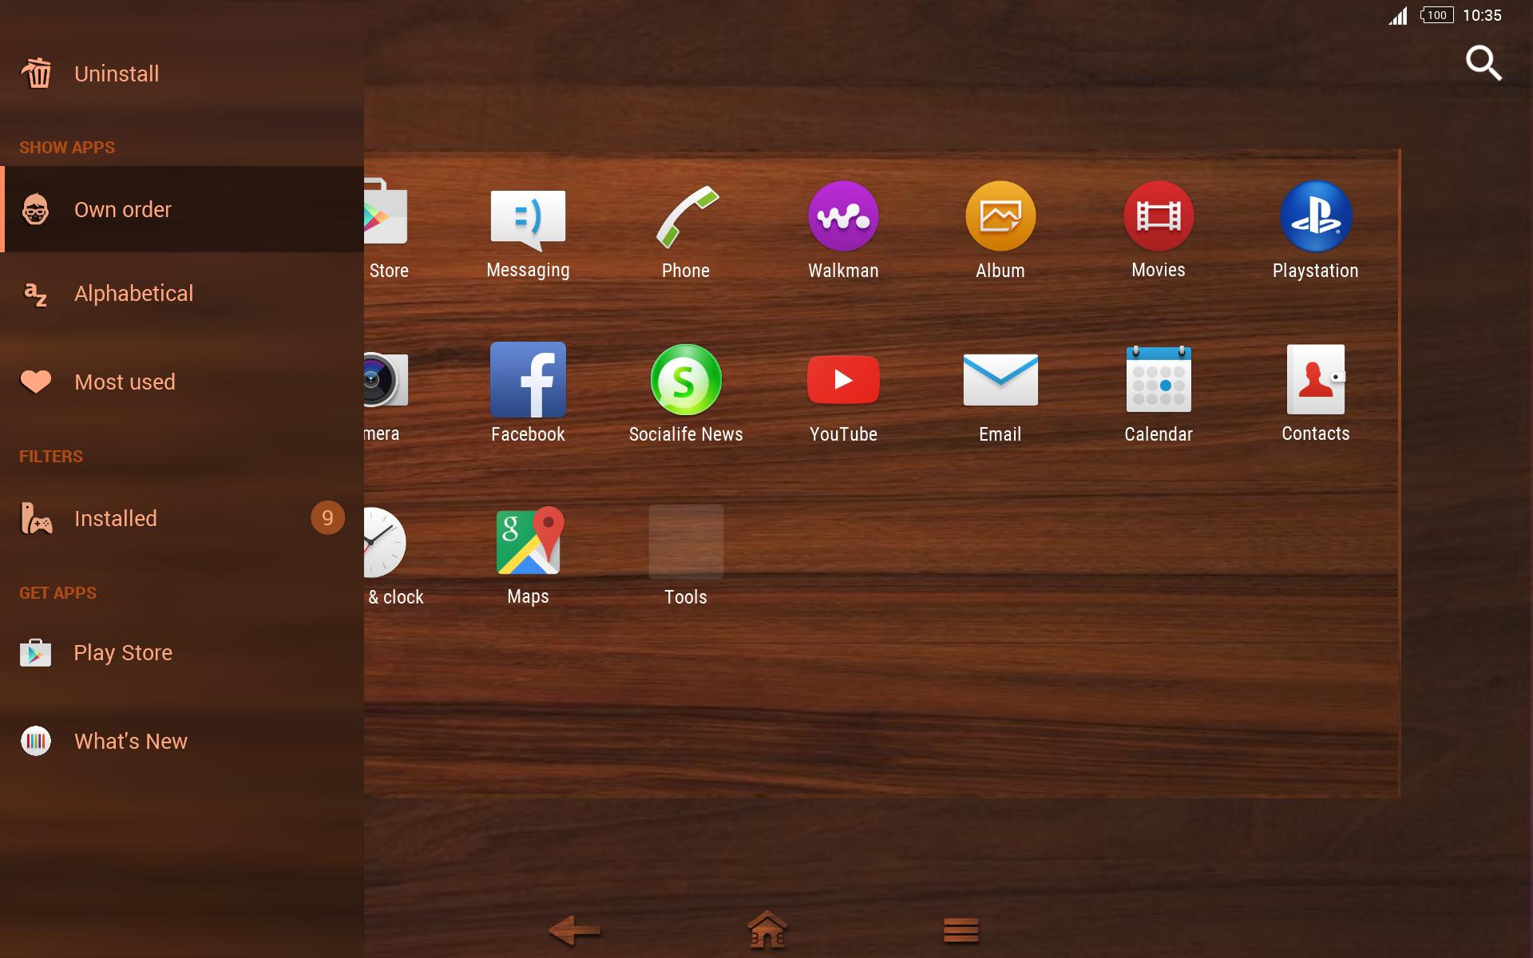Open What's New in drawer
The image size is (1533, 958).
click(x=182, y=741)
